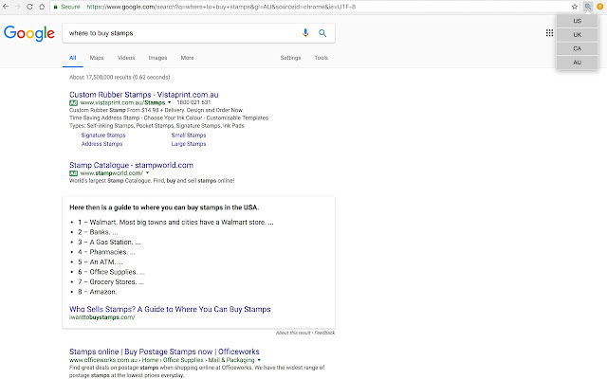
Task: Expand the vistaprint.com.au URL dropdown arrow
Action: coord(169,103)
